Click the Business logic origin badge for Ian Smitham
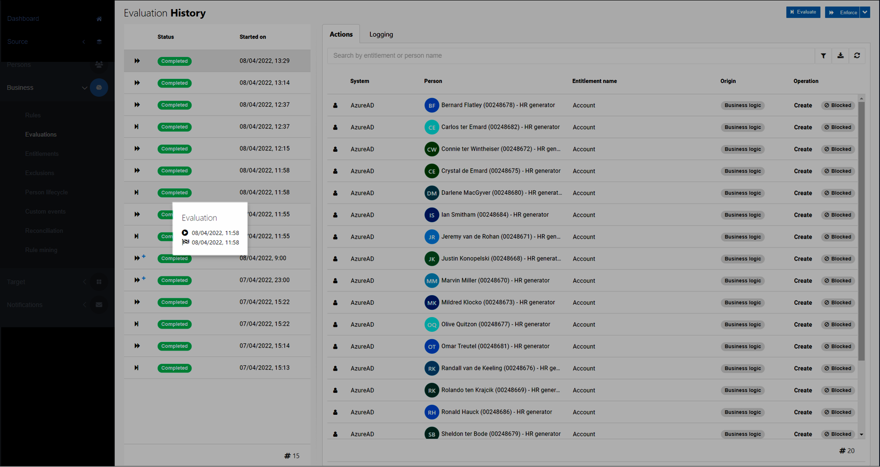Image resolution: width=880 pixels, height=467 pixels. coord(742,214)
